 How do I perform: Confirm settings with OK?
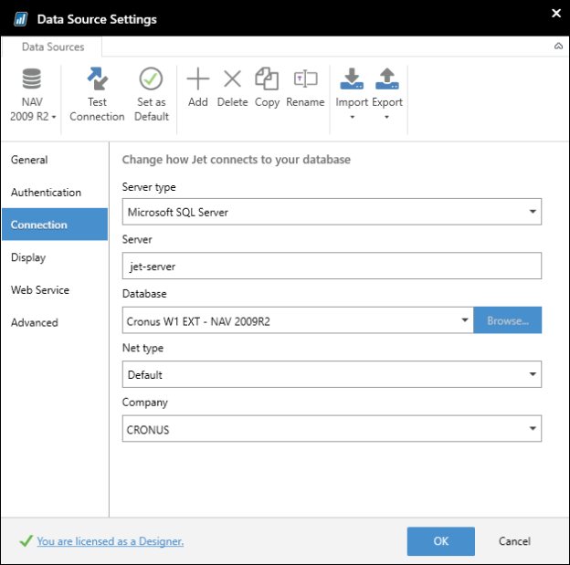tap(440, 541)
